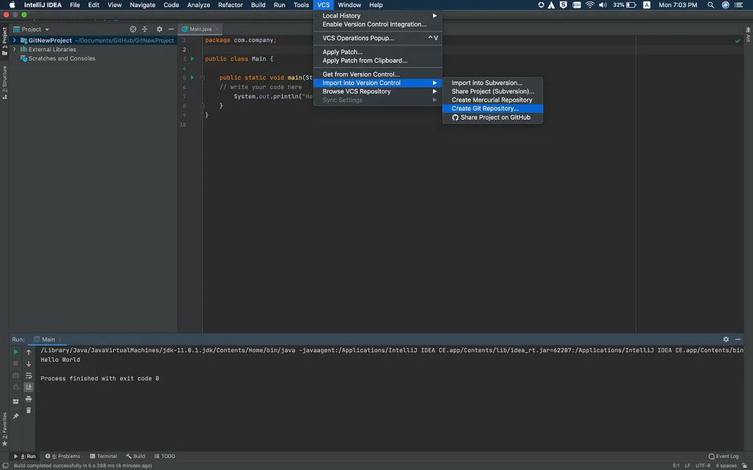Toggle the read-only lock icon in status bar
This screenshot has height=470, width=753.
tap(745, 465)
